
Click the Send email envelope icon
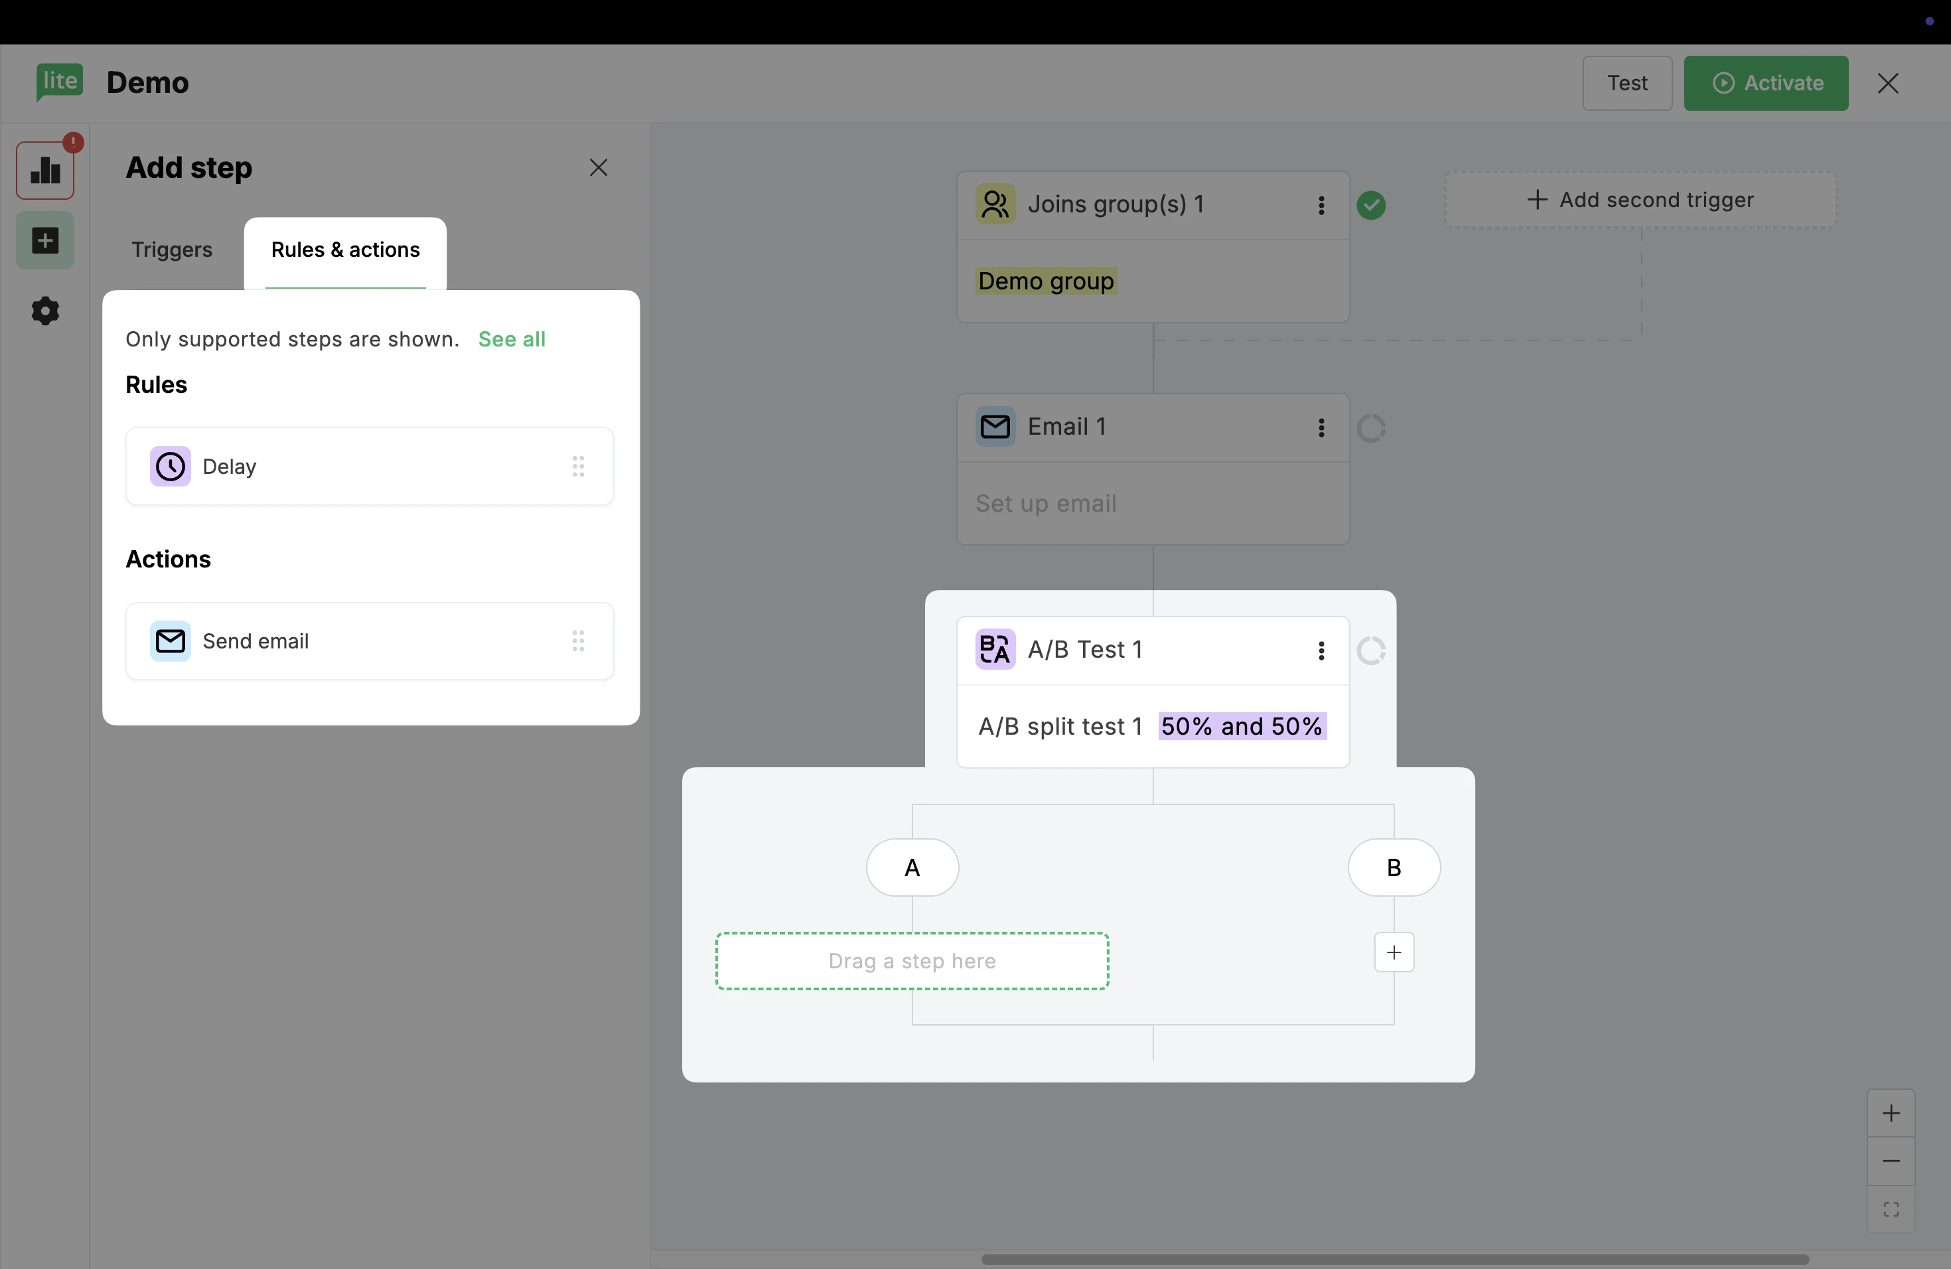pyautogui.click(x=171, y=641)
